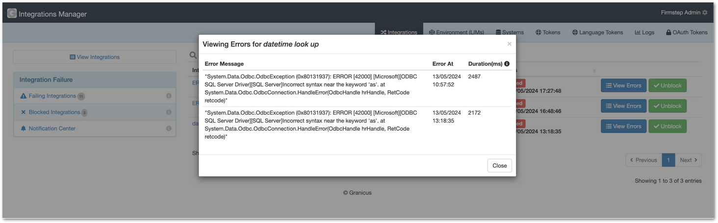Screen dimensions: 718x223
Task: Click the Duration(ms) column header
Action: click(485, 64)
